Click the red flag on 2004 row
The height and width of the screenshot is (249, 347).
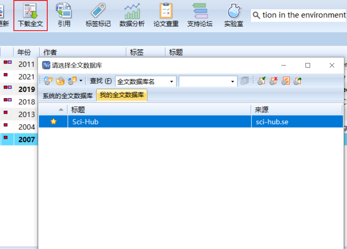[x=6, y=125]
